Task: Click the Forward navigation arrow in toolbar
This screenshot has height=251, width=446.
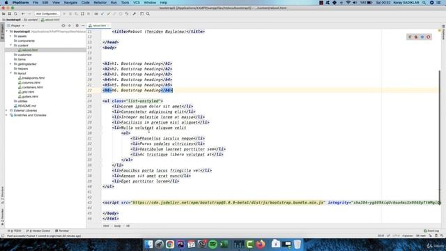Action: click(x=29, y=14)
